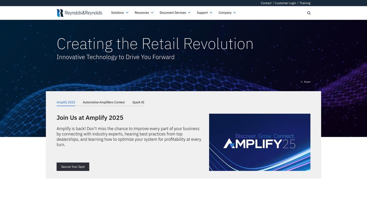Switch to the Spark AI tab
This screenshot has height=206, width=367.
(138, 102)
